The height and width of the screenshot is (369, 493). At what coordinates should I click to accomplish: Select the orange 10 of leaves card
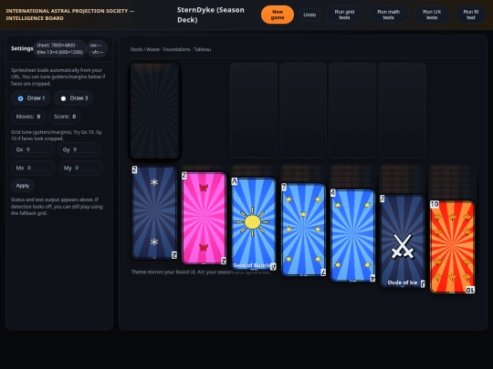[x=452, y=247]
